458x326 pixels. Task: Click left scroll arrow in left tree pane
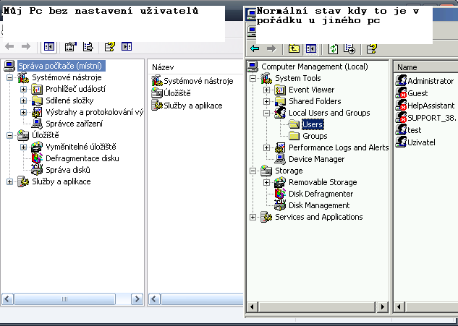[x=7, y=299]
